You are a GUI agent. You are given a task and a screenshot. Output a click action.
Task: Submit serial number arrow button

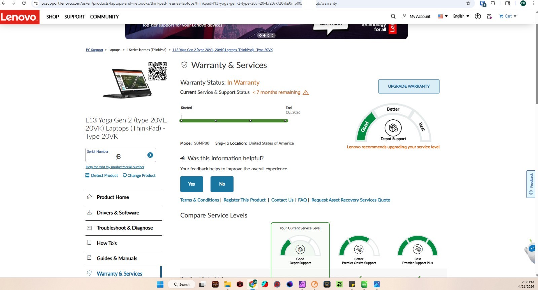(x=150, y=155)
